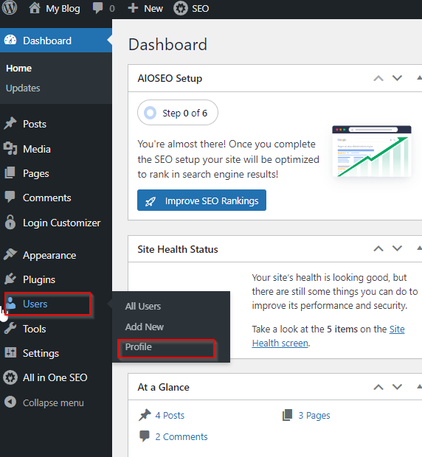
Task: Open All Users from Users flyout
Action: (143, 306)
